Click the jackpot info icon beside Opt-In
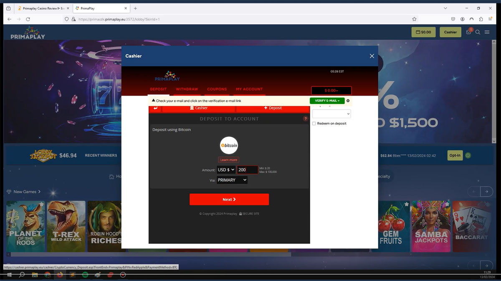Image resolution: width=501 pixels, height=281 pixels. click(468, 155)
